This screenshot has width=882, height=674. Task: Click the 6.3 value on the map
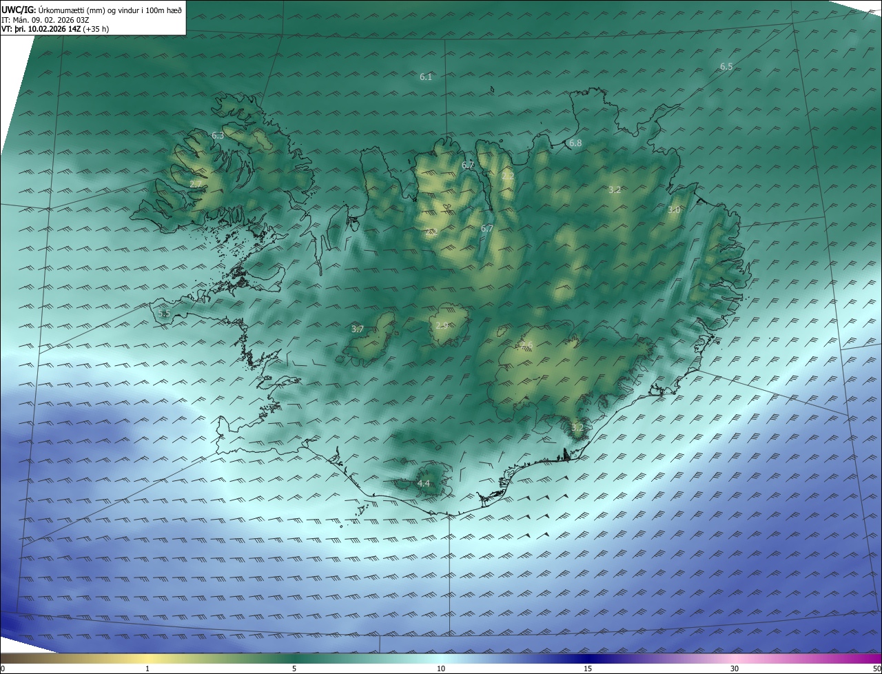[x=218, y=136]
